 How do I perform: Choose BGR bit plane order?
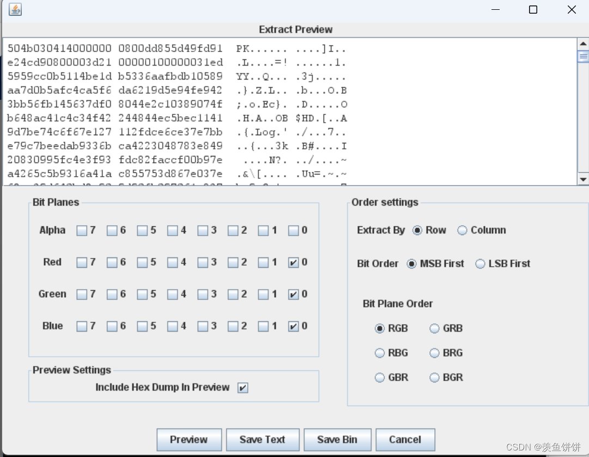pyautogui.click(x=434, y=377)
